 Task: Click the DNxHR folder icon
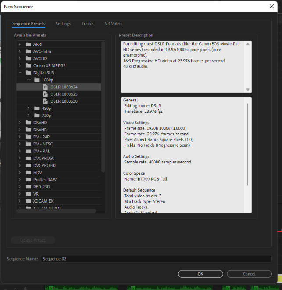29,130
